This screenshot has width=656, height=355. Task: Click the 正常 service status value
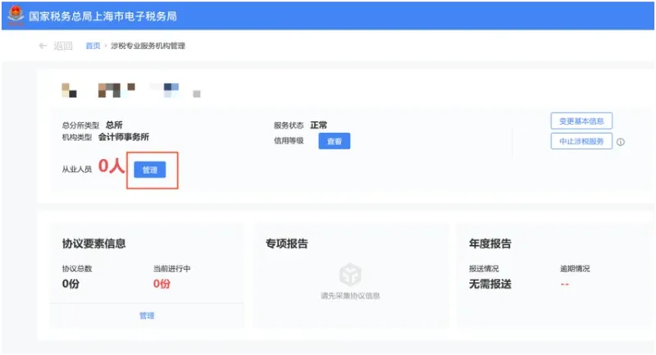click(x=319, y=125)
